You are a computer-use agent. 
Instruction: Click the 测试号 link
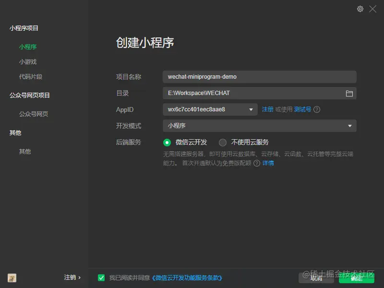pos(302,109)
